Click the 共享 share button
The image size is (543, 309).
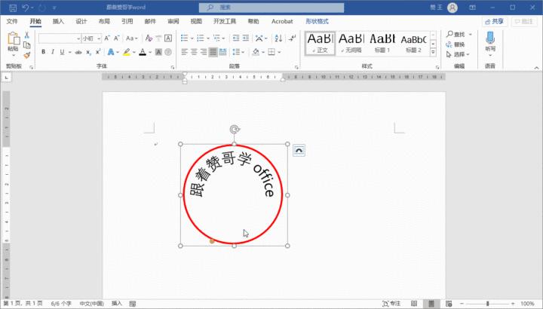(x=495, y=21)
